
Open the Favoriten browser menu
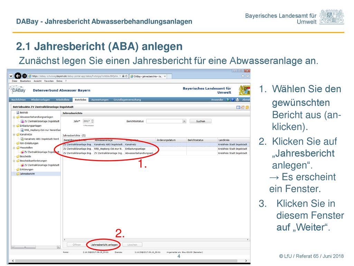pos(49,81)
